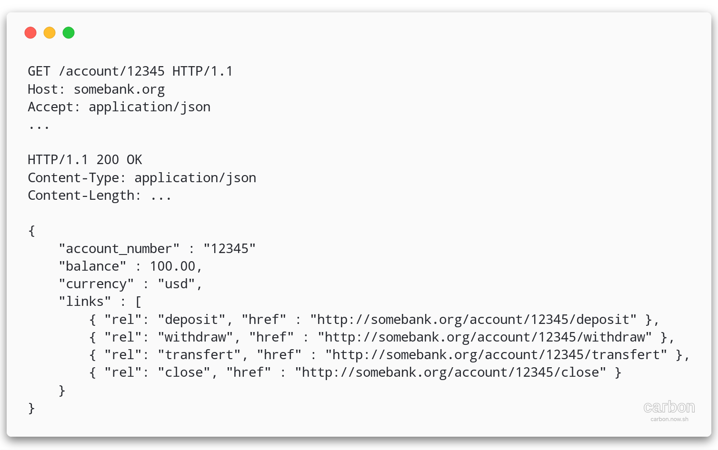Screen dimensions: 718x450
Task: Click the balance value 100.00
Action: pos(172,266)
